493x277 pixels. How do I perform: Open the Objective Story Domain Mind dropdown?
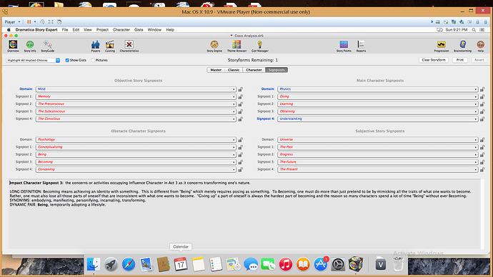(136, 89)
